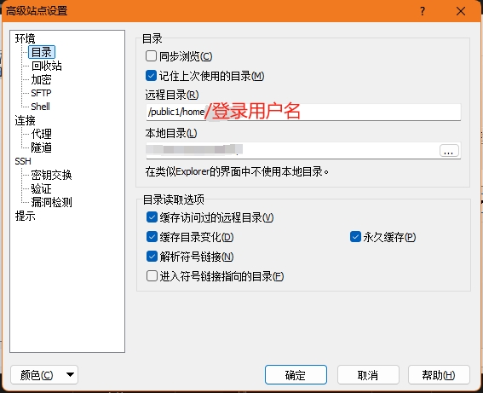Open the 颜色 dropdown arrow
Viewport: 483px width, 393px height.
pyautogui.click(x=70, y=375)
